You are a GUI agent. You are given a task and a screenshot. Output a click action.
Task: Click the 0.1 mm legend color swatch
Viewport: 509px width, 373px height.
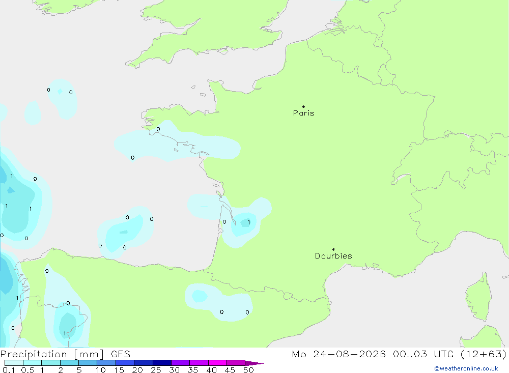click(x=14, y=363)
